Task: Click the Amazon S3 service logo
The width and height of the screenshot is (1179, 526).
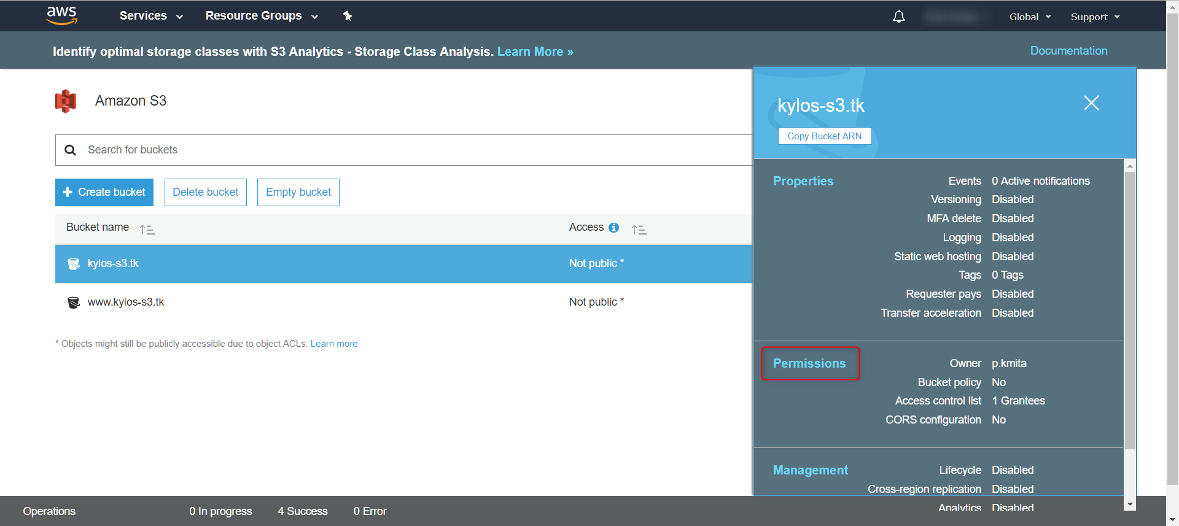Action: click(x=66, y=101)
